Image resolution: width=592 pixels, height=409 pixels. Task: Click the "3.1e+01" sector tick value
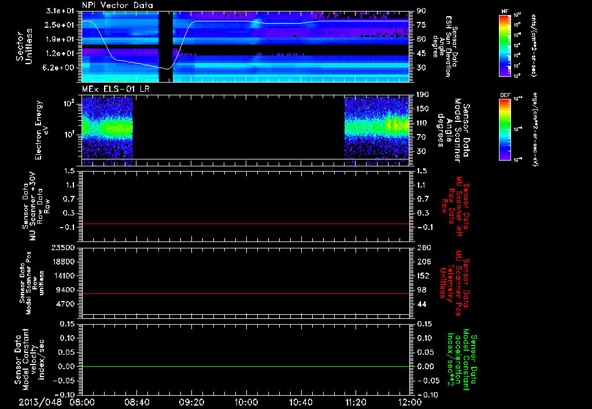[x=60, y=11]
